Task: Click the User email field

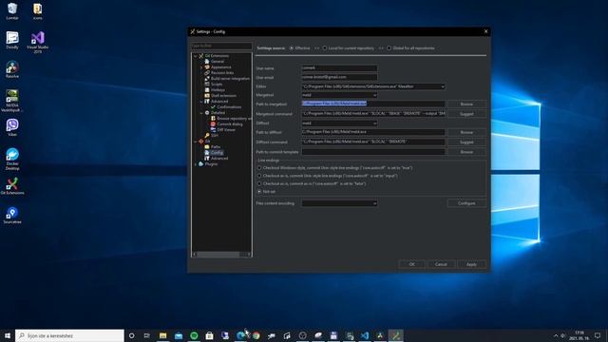Action: [x=339, y=77]
